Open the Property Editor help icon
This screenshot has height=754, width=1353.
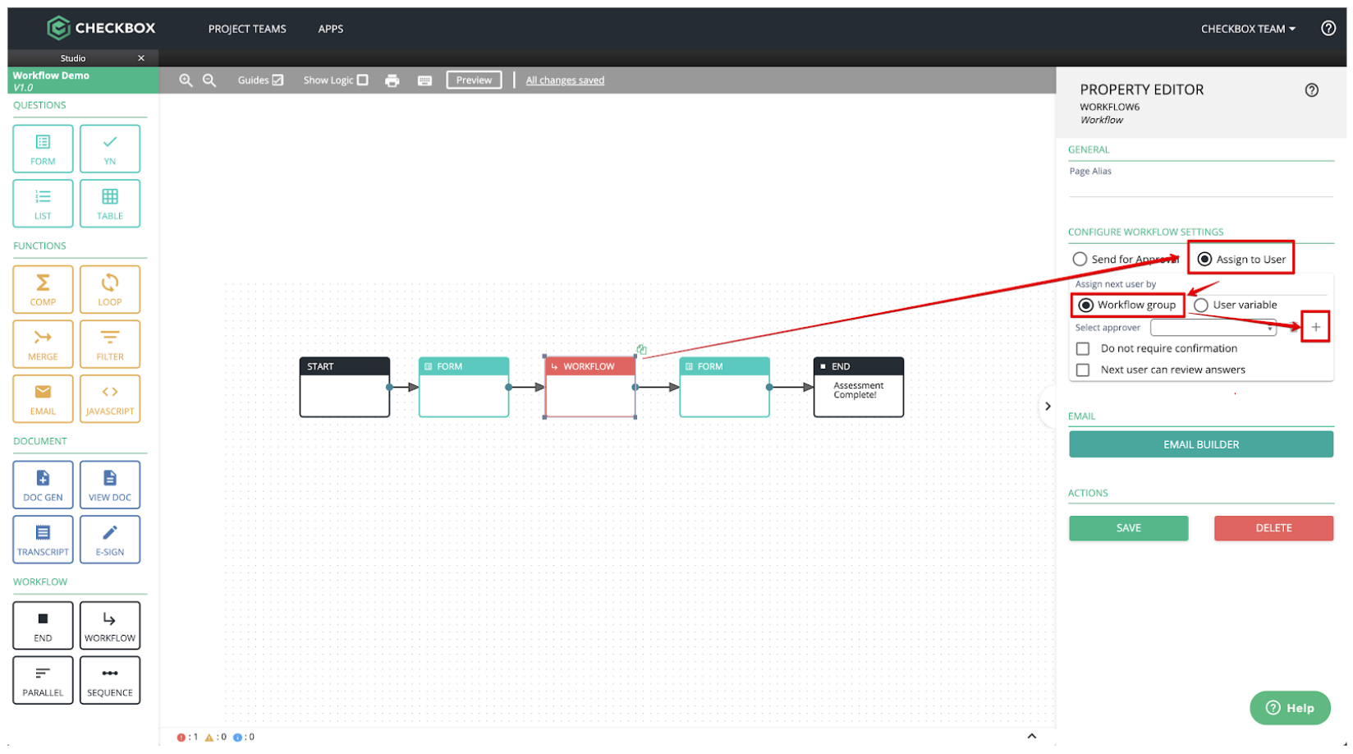pos(1311,90)
